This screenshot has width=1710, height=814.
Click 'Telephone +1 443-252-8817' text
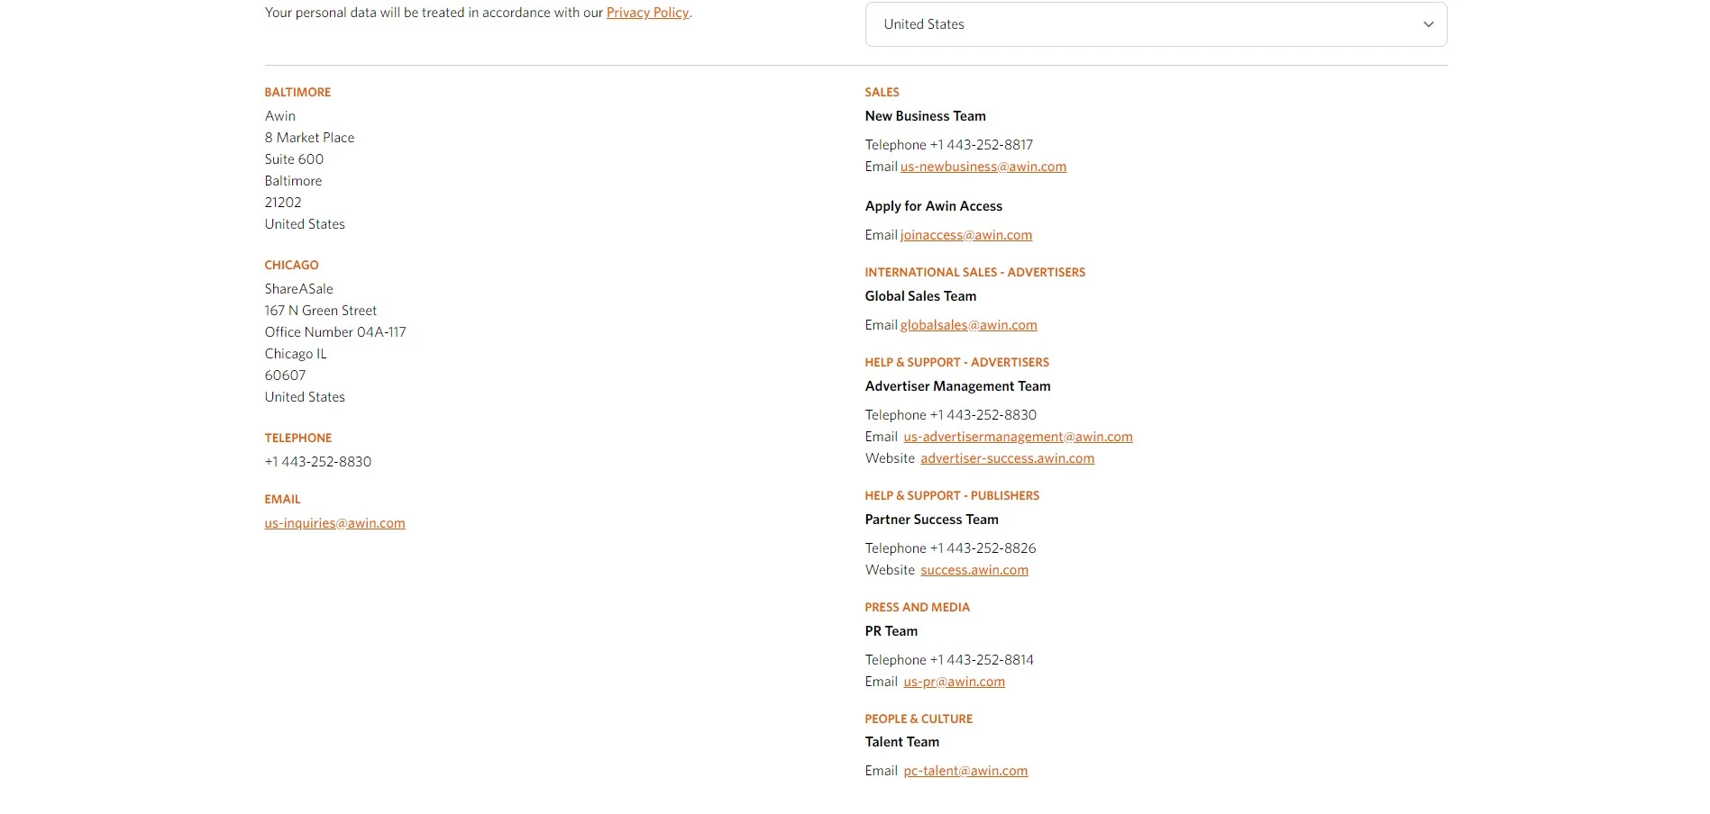coord(948,145)
